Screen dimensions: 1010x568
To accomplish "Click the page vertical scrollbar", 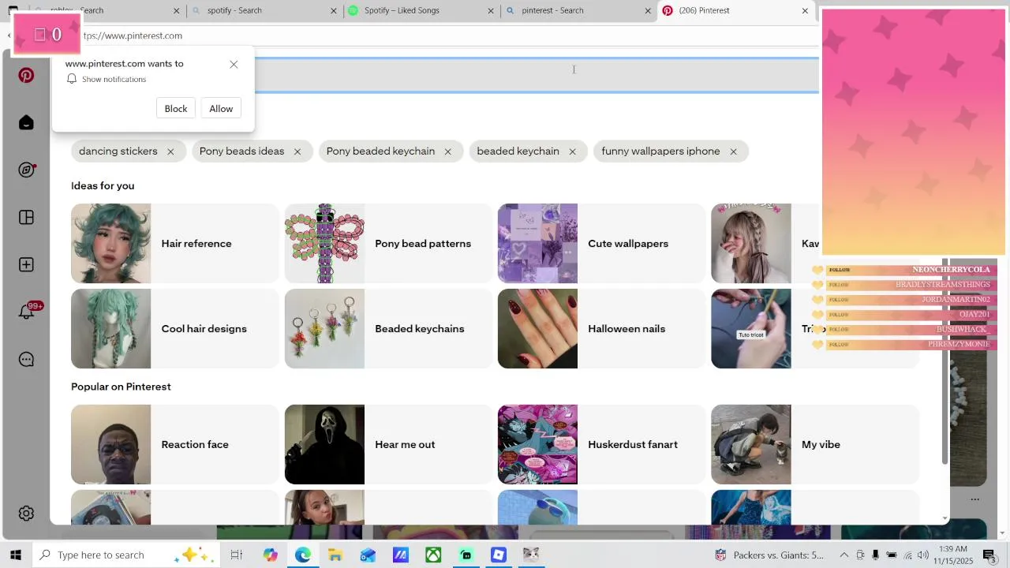I will coord(945,363).
